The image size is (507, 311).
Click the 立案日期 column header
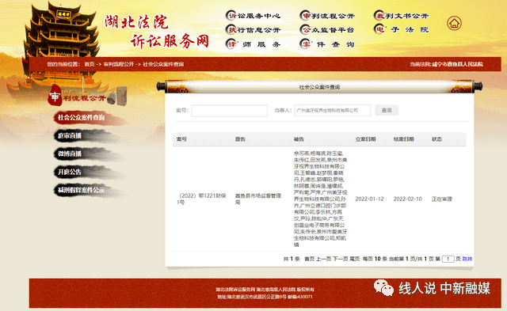pos(365,139)
